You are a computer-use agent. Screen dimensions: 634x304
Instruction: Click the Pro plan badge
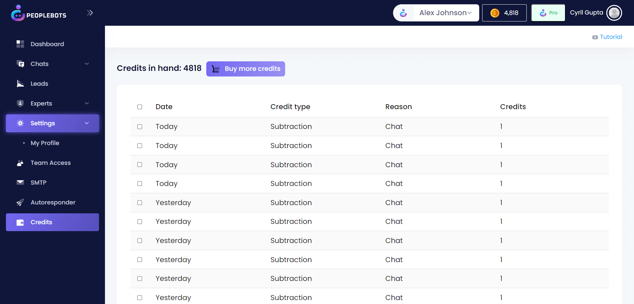[548, 13]
